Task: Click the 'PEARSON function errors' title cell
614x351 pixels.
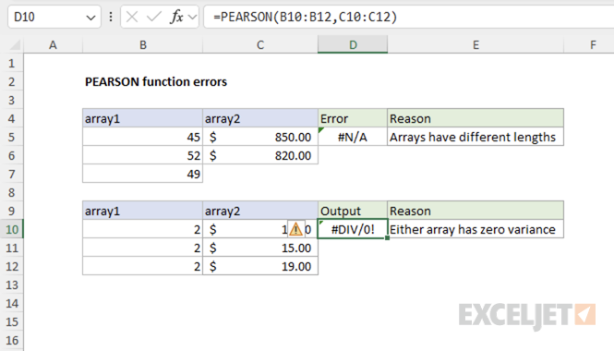Action: click(x=156, y=81)
